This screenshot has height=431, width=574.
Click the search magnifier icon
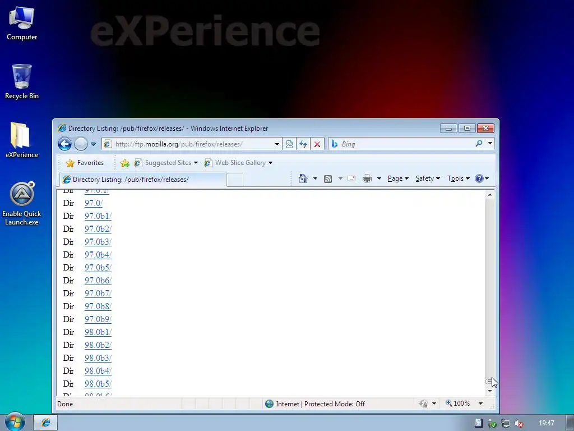point(479,144)
